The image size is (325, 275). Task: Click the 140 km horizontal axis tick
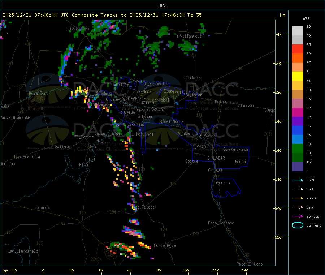[x=245, y=270]
